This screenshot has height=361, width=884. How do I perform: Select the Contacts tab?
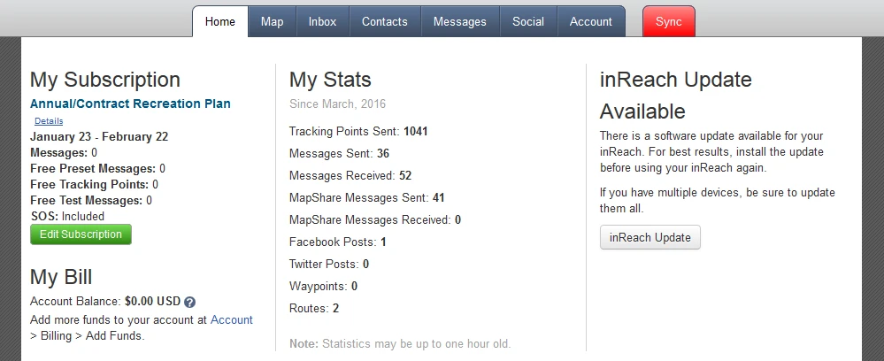(385, 21)
